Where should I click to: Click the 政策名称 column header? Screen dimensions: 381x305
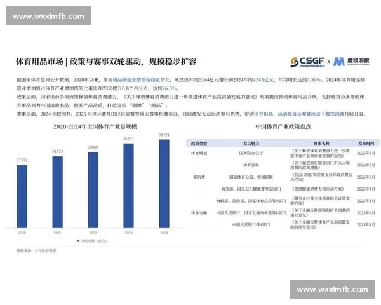[x=321, y=143]
